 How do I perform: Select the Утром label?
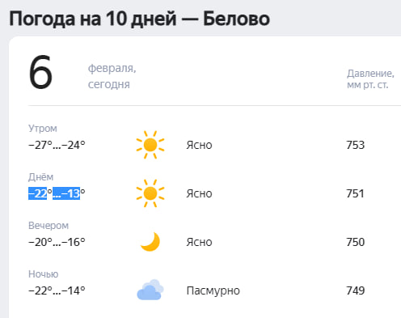43,129
